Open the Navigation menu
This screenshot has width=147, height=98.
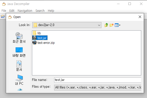coord(25,11)
